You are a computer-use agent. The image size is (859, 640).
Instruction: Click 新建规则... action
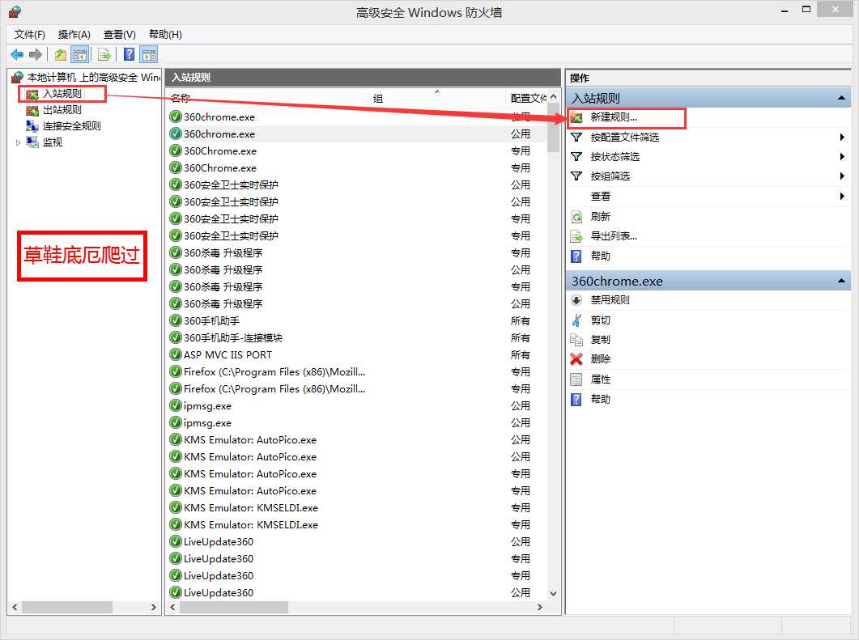[614, 117]
